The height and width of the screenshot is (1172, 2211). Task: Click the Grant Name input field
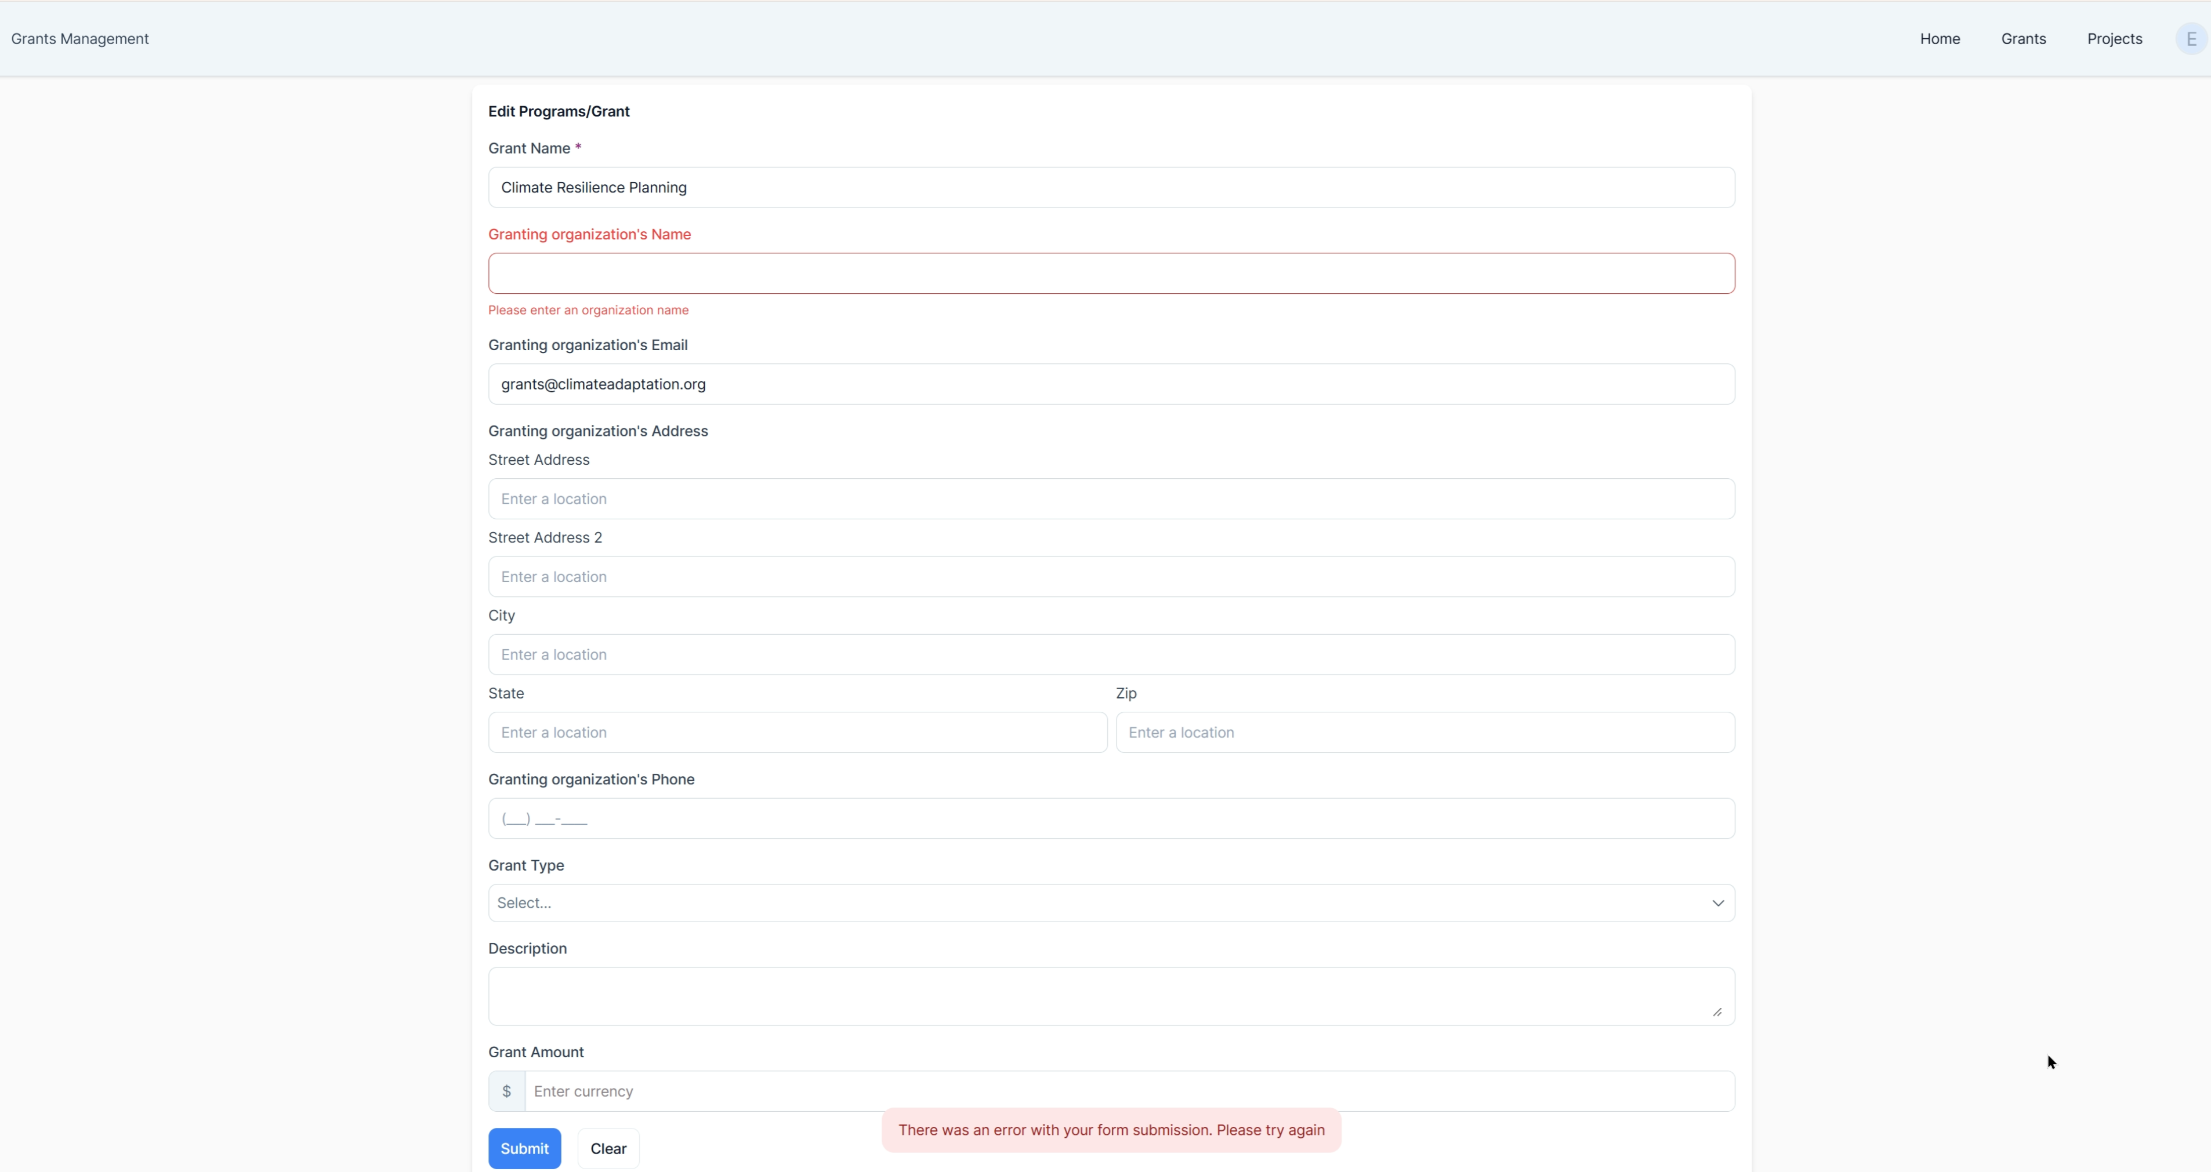coord(1111,187)
